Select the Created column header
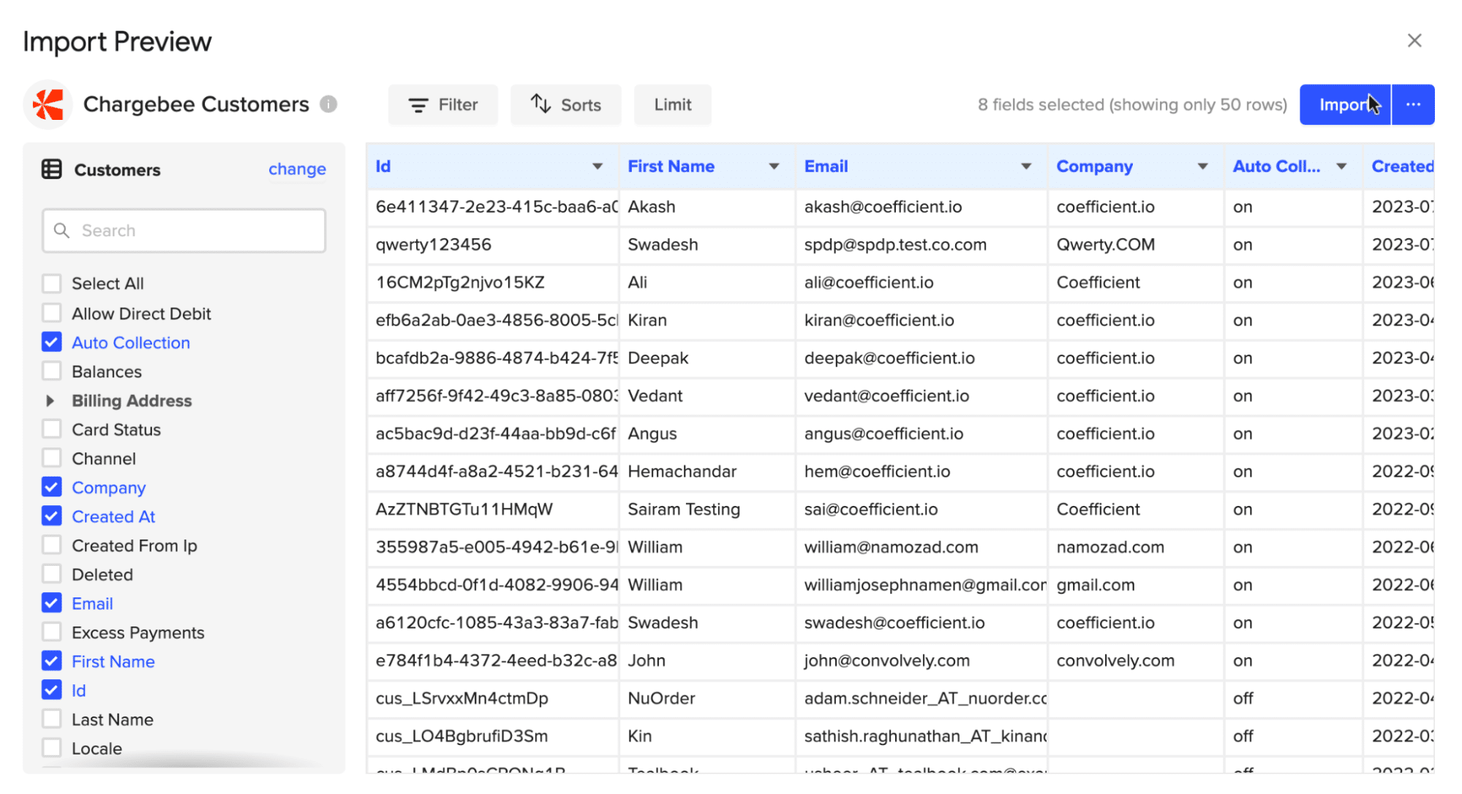1462x794 pixels. pyautogui.click(x=1399, y=167)
